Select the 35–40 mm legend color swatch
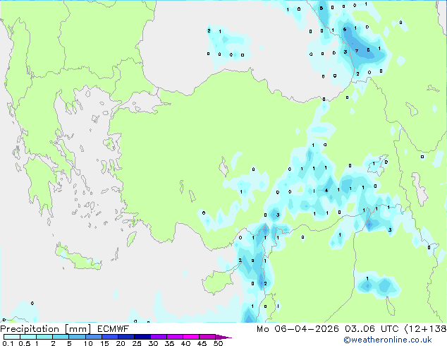This screenshot has height=346, width=447. [174, 337]
